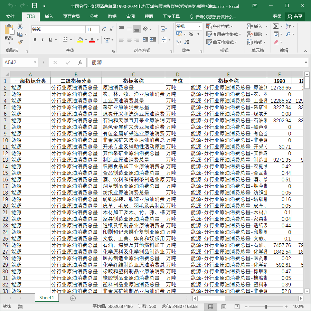Open the font name 等线 dropdown

coord(83,29)
